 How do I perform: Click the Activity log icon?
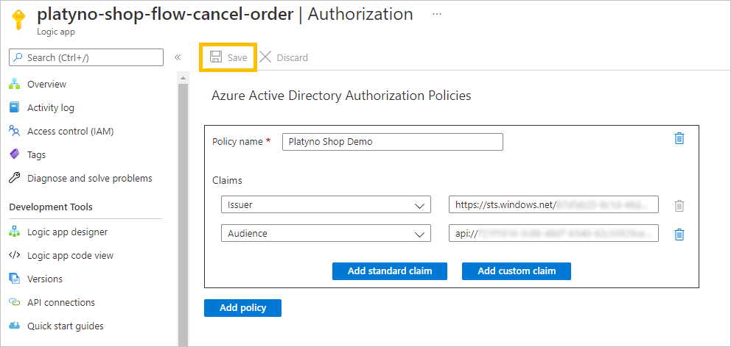[x=15, y=107]
